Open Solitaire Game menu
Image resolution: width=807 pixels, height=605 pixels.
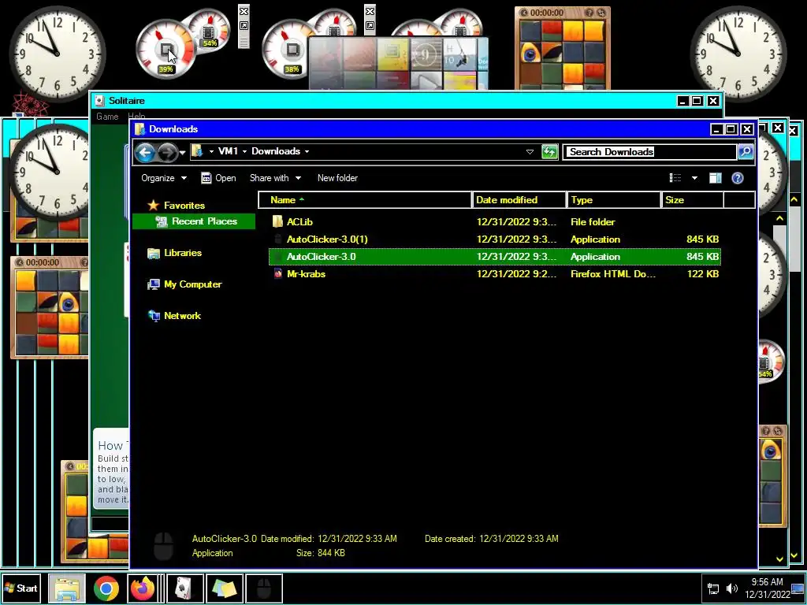(107, 117)
